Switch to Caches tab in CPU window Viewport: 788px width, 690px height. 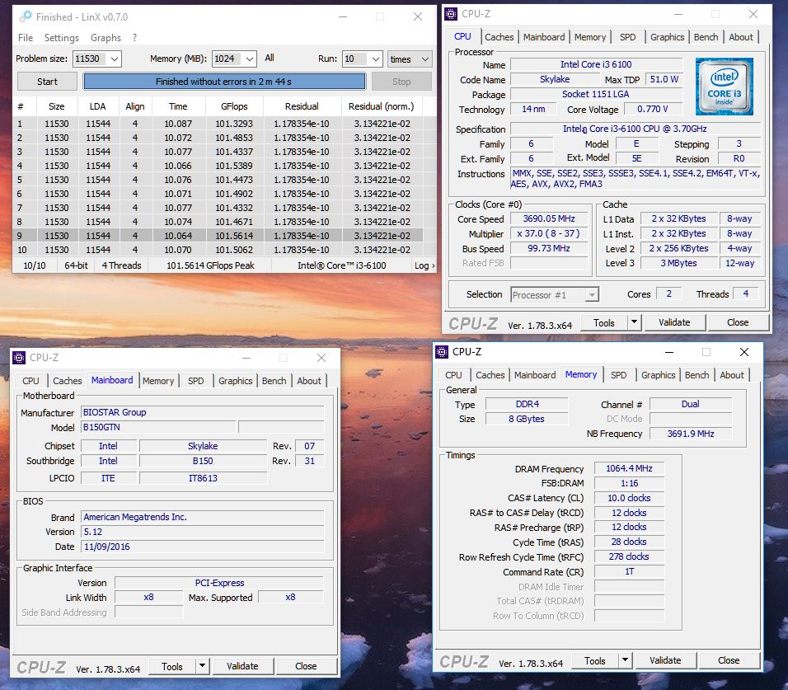coord(499,37)
